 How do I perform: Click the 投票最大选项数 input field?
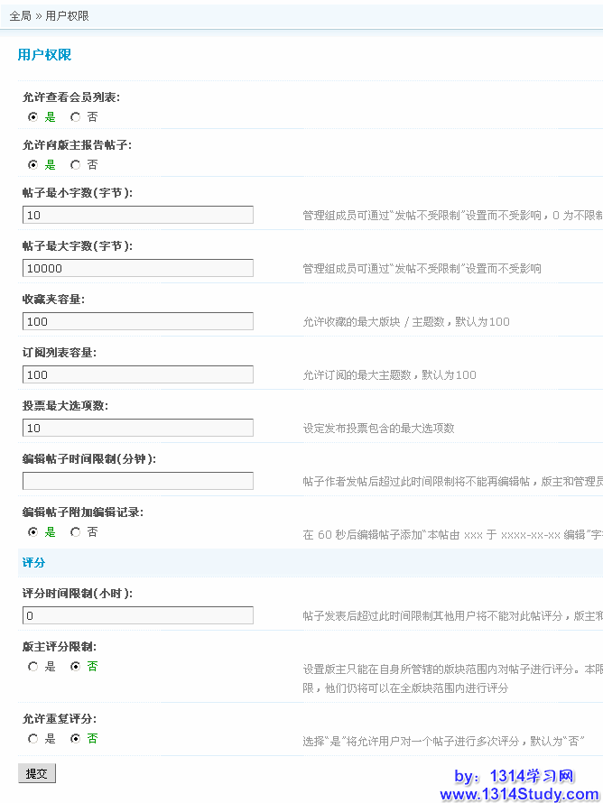(x=138, y=428)
